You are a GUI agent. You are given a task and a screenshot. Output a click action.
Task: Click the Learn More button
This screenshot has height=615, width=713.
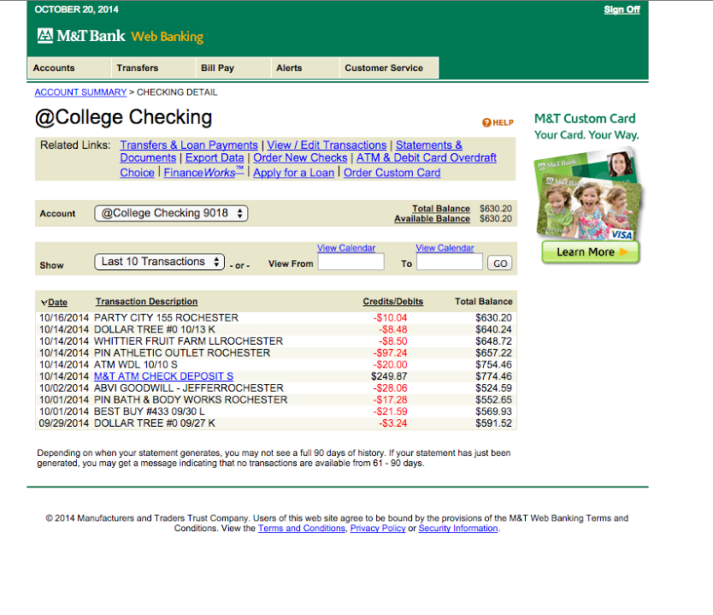(x=591, y=252)
